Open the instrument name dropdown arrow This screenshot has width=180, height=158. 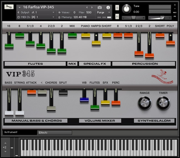coord(19,7)
